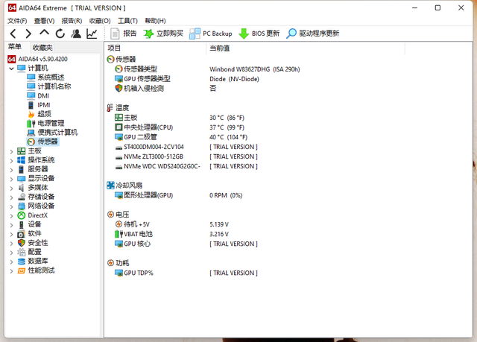Select the GPU 传感器类型 row
The height and width of the screenshot is (342, 477).
[187, 79]
